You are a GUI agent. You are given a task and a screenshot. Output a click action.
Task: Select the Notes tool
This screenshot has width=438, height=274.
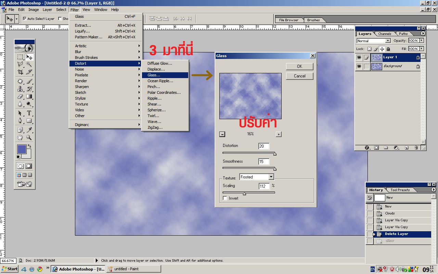coord(20,130)
